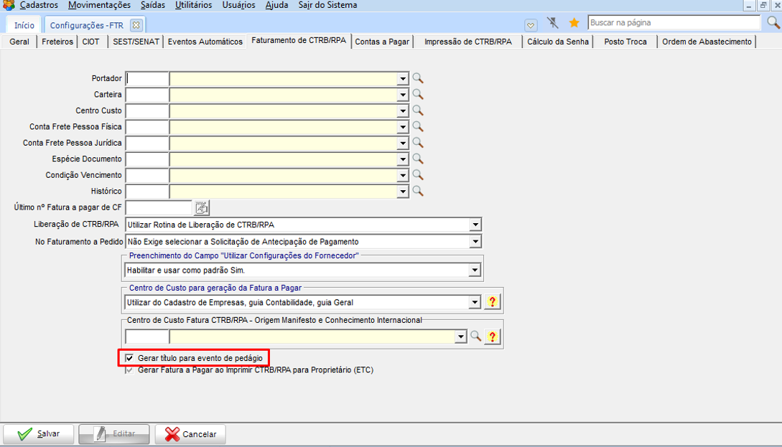Click the Cancelar button
Screen dimensions: 782x447
[x=190, y=433]
